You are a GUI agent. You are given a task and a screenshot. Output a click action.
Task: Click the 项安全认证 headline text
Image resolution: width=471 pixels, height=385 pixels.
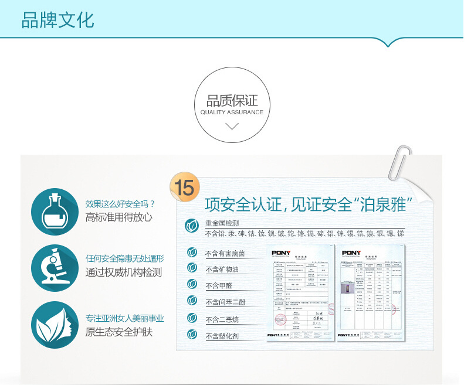tap(243, 205)
